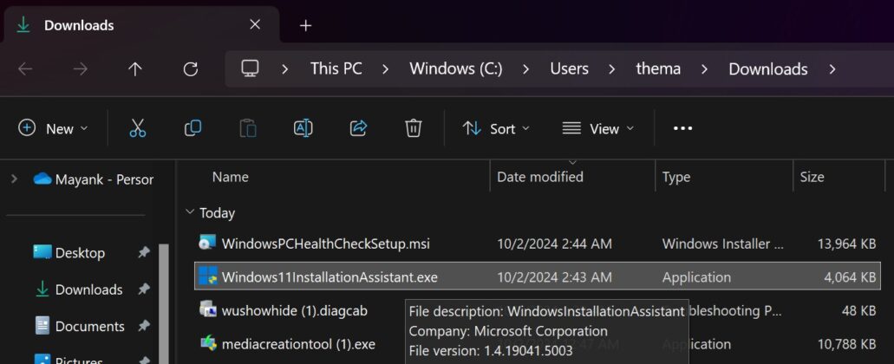Select Documents in the navigation pane
The height and width of the screenshot is (364, 894).
89,326
